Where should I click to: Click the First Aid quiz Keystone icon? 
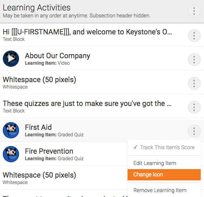(11, 130)
